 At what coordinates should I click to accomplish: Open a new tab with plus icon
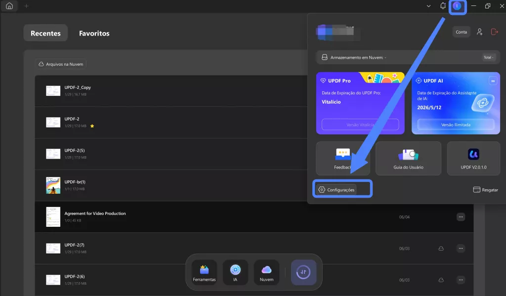[x=27, y=6]
